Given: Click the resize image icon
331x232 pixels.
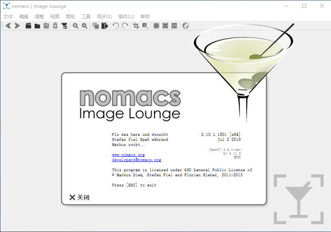Looking at the screenshot, I should 145,26.
